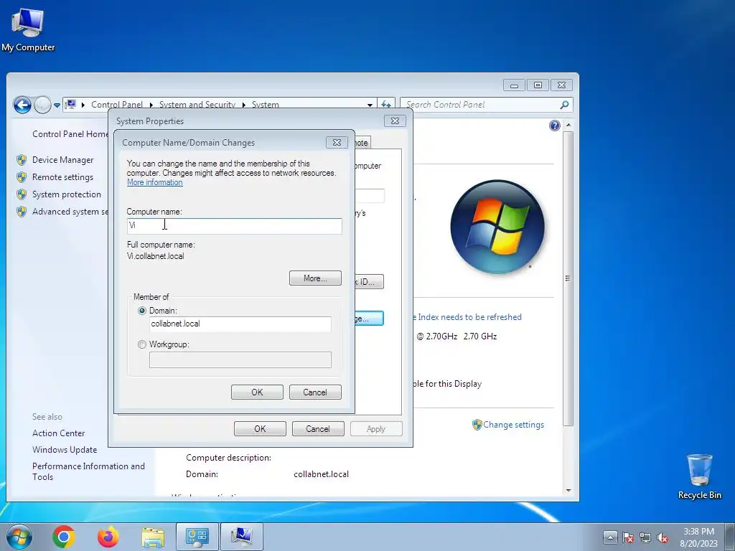Expand arrow before Control Panel breadcrumb

click(83, 105)
